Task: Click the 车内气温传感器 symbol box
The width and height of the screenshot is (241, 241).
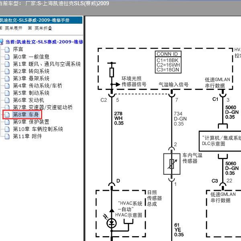Action: pos(172,164)
